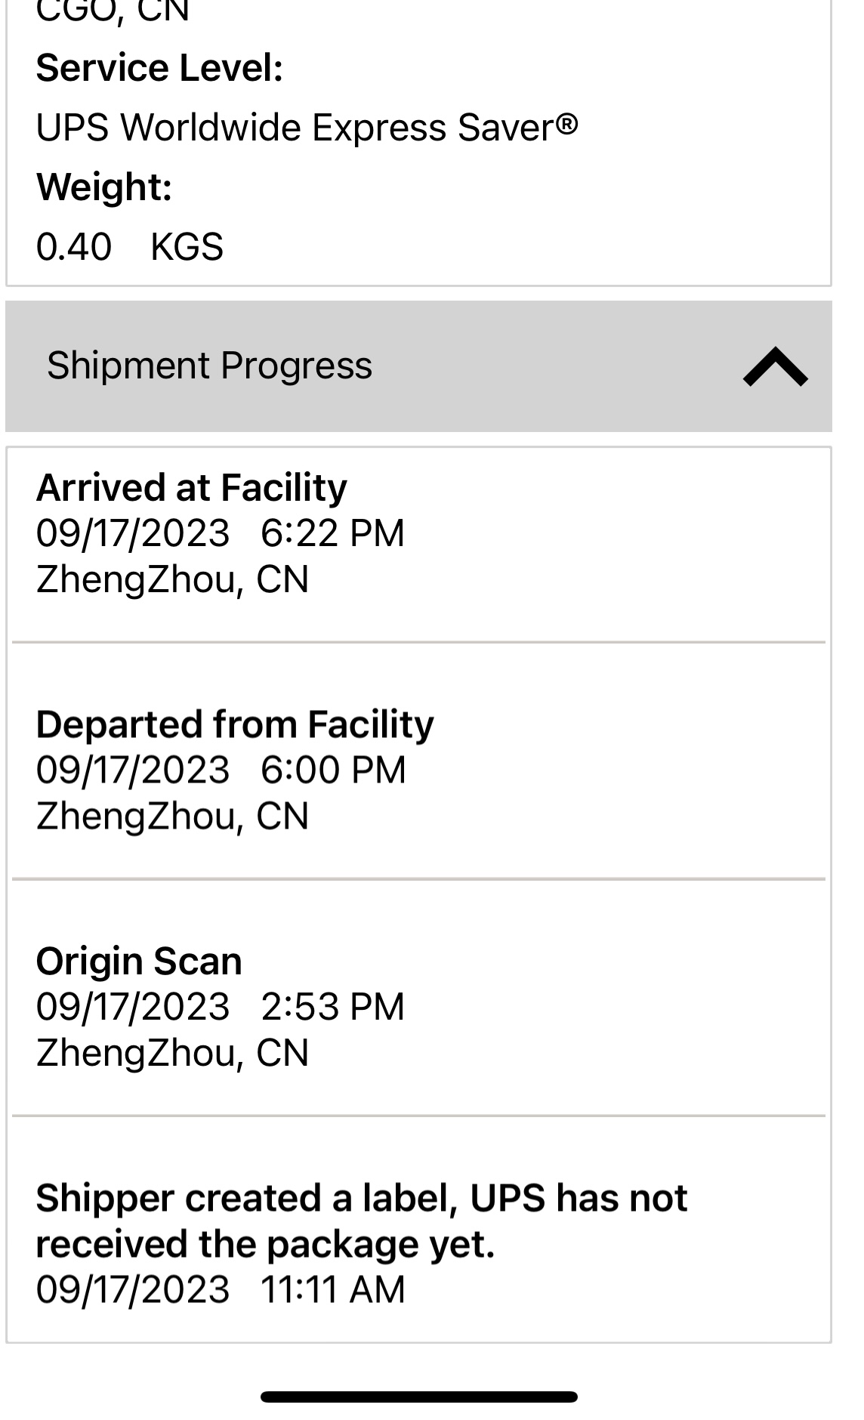Tap the Weight label
Image resolution: width=864 pixels, height=1420 pixels.
[104, 187]
